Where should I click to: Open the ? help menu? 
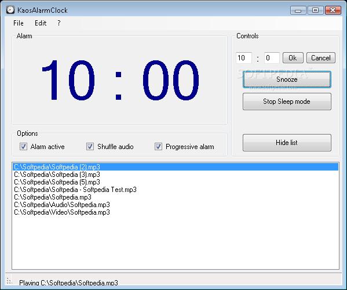pos(59,23)
